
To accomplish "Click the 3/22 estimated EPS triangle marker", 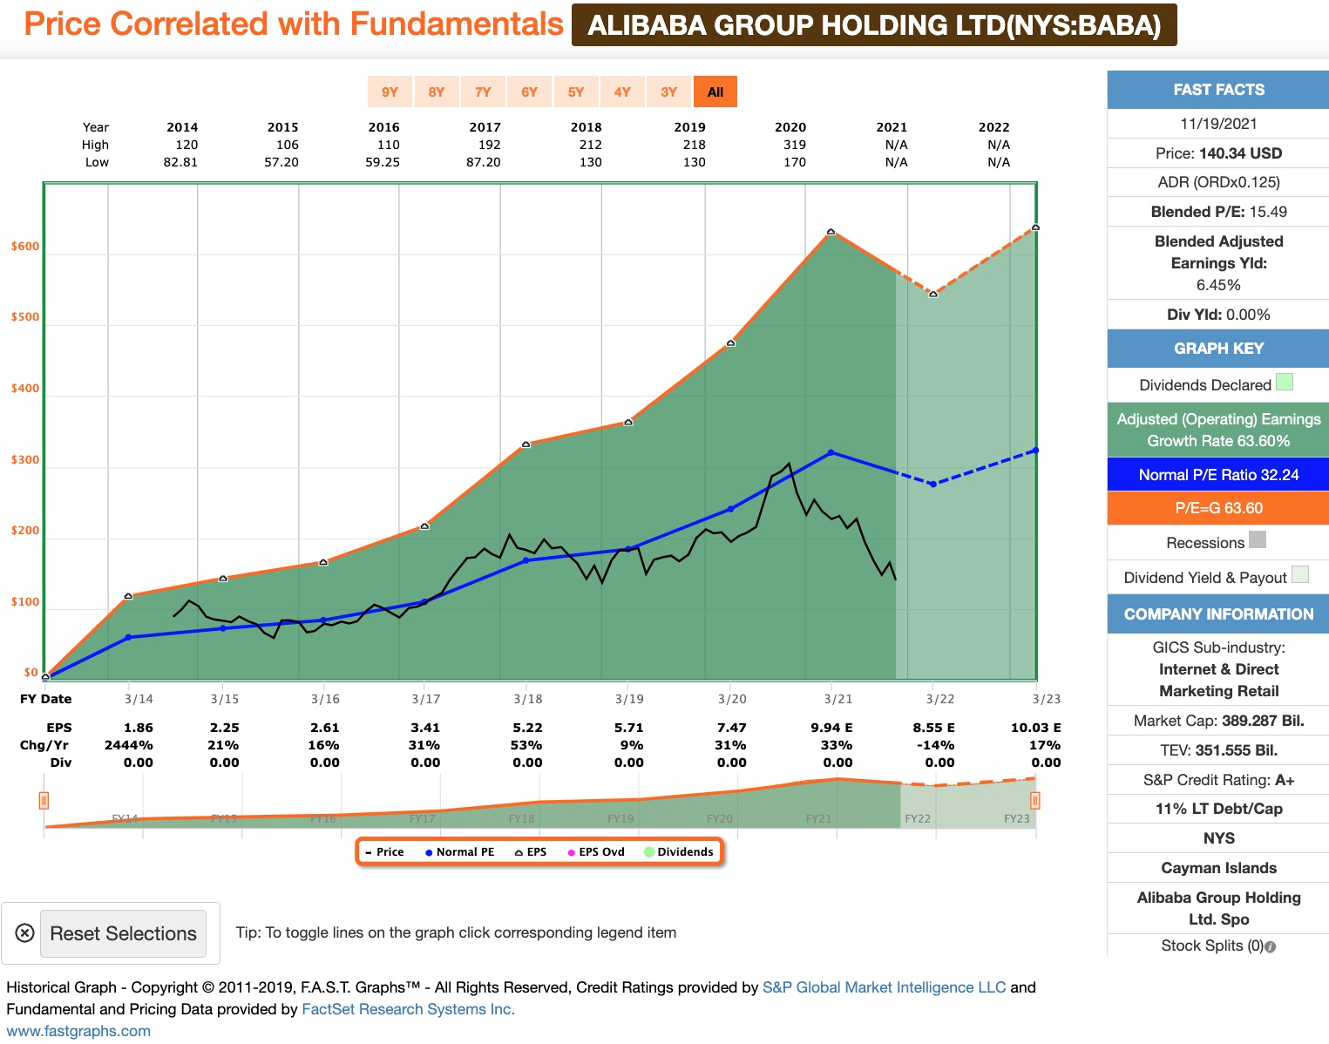I will click(x=932, y=294).
